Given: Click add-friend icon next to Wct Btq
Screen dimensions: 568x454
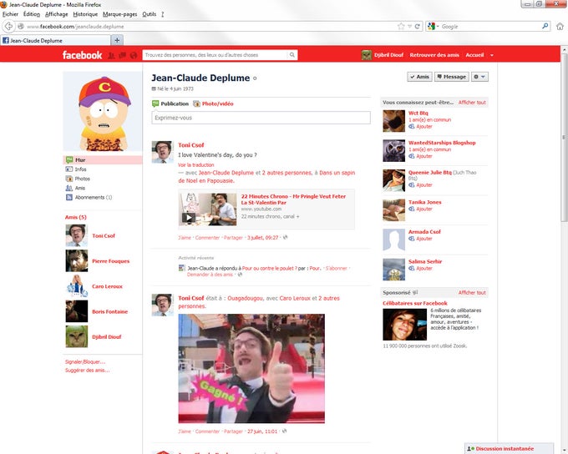Looking at the screenshot, I should coord(412,126).
